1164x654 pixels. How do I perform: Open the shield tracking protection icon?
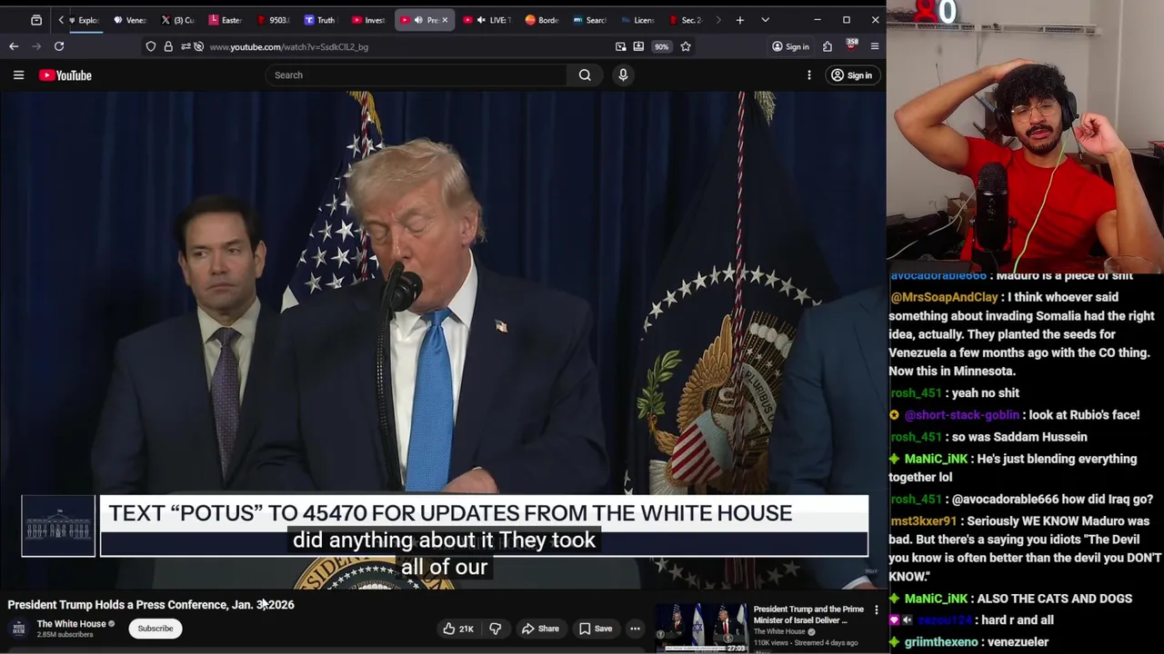point(151,46)
